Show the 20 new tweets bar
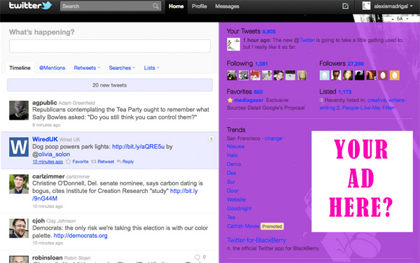Screen dimensions: 420x263 pyautogui.click(x=110, y=85)
